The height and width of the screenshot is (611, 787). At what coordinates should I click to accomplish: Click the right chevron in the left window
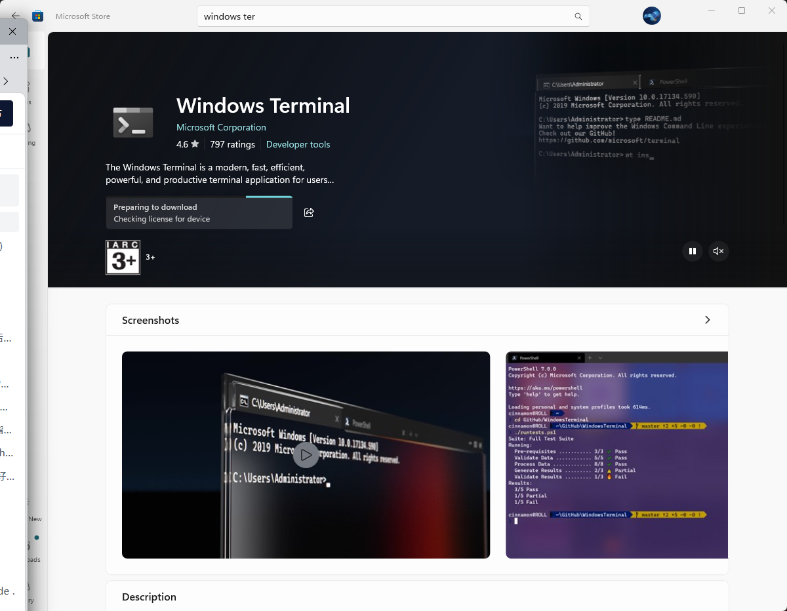coord(6,81)
